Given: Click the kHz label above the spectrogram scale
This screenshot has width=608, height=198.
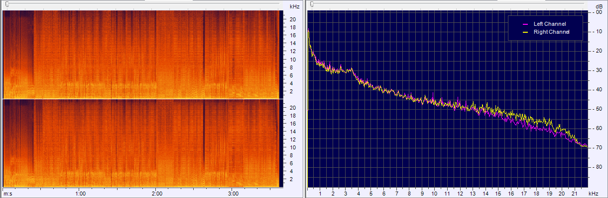Looking at the screenshot, I should 294,6.
